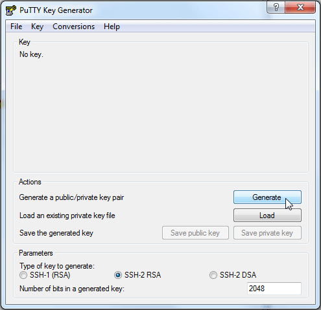Click the 'Generate a public/private key pair' label
321x310 pixels.
coord(71,197)
